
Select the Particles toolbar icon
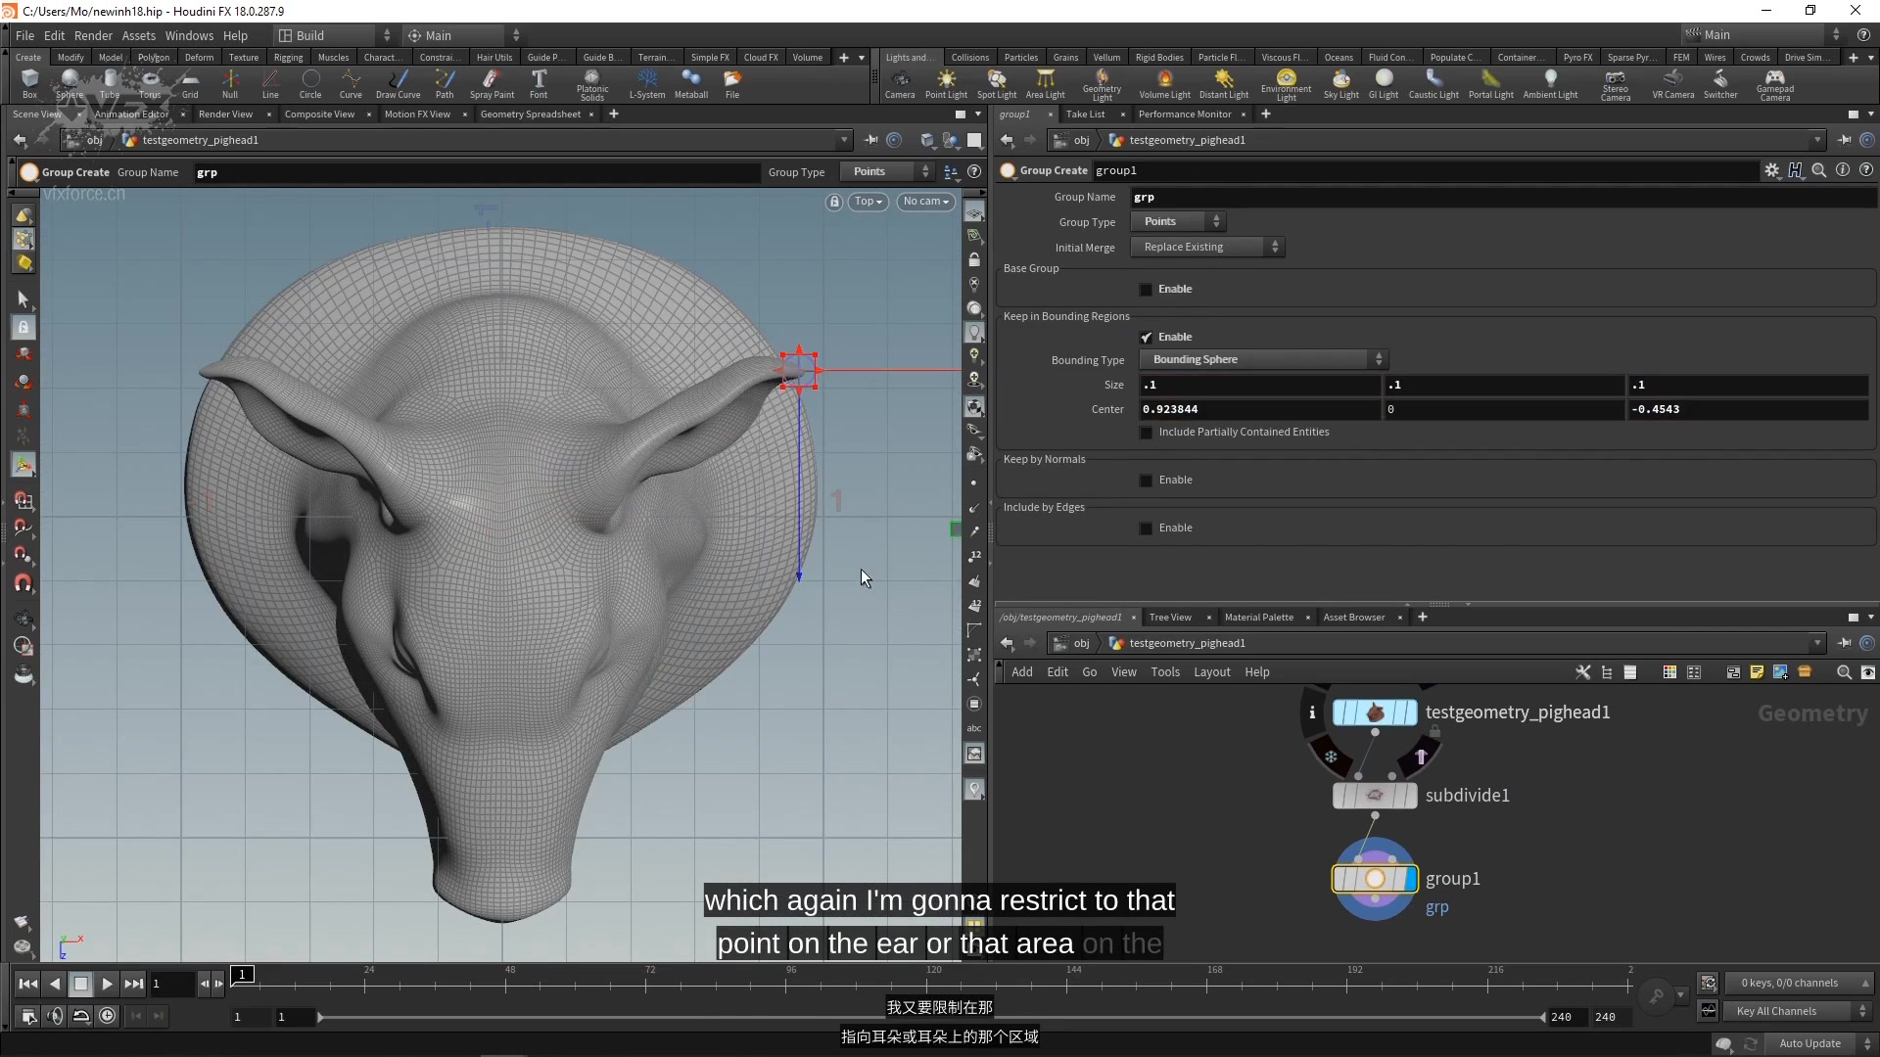1021,56
